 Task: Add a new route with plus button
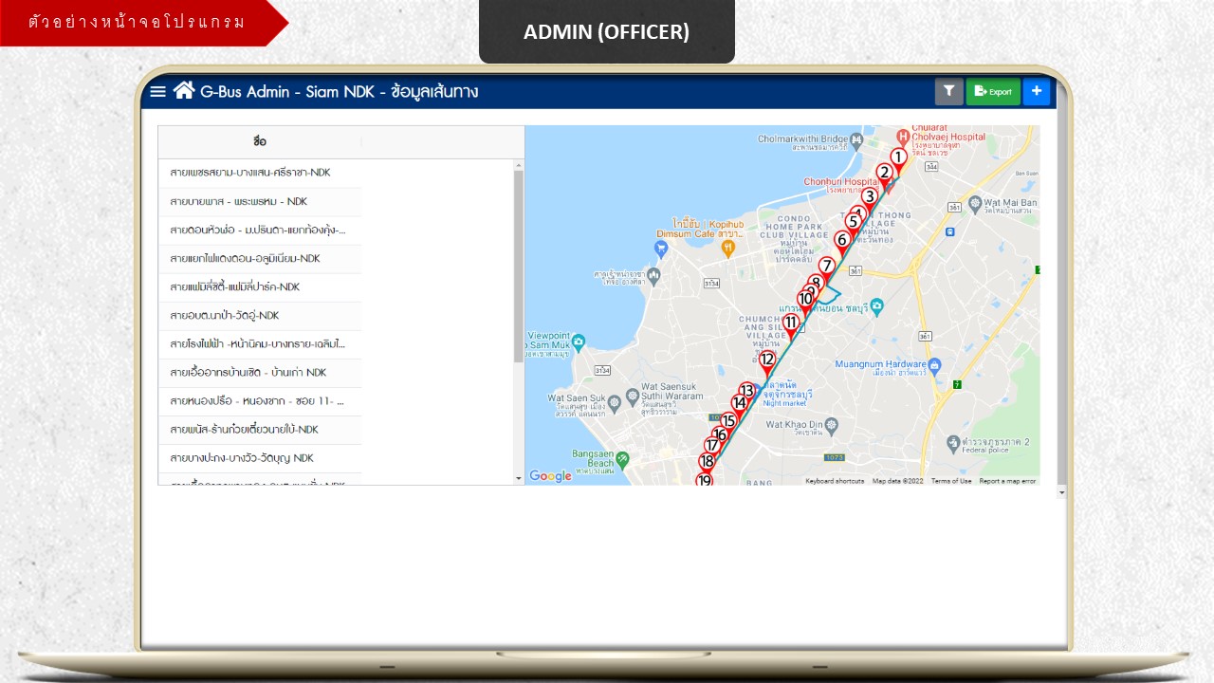1036,91
